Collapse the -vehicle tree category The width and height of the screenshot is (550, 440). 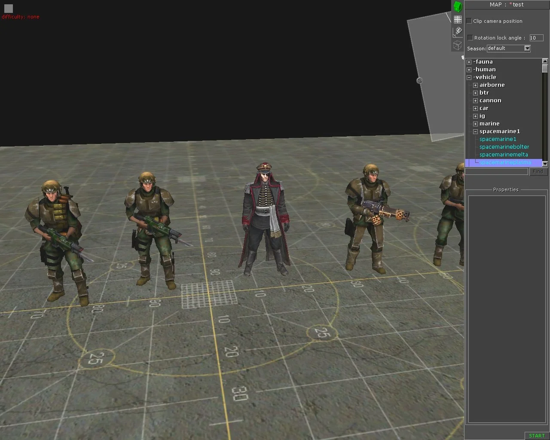click(469, 77)
